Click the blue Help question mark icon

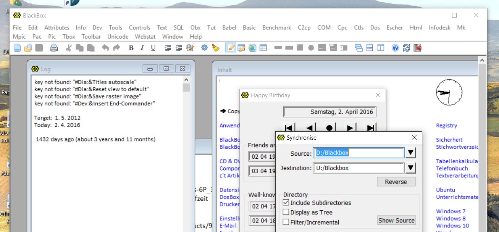click(x=395, y=48)
